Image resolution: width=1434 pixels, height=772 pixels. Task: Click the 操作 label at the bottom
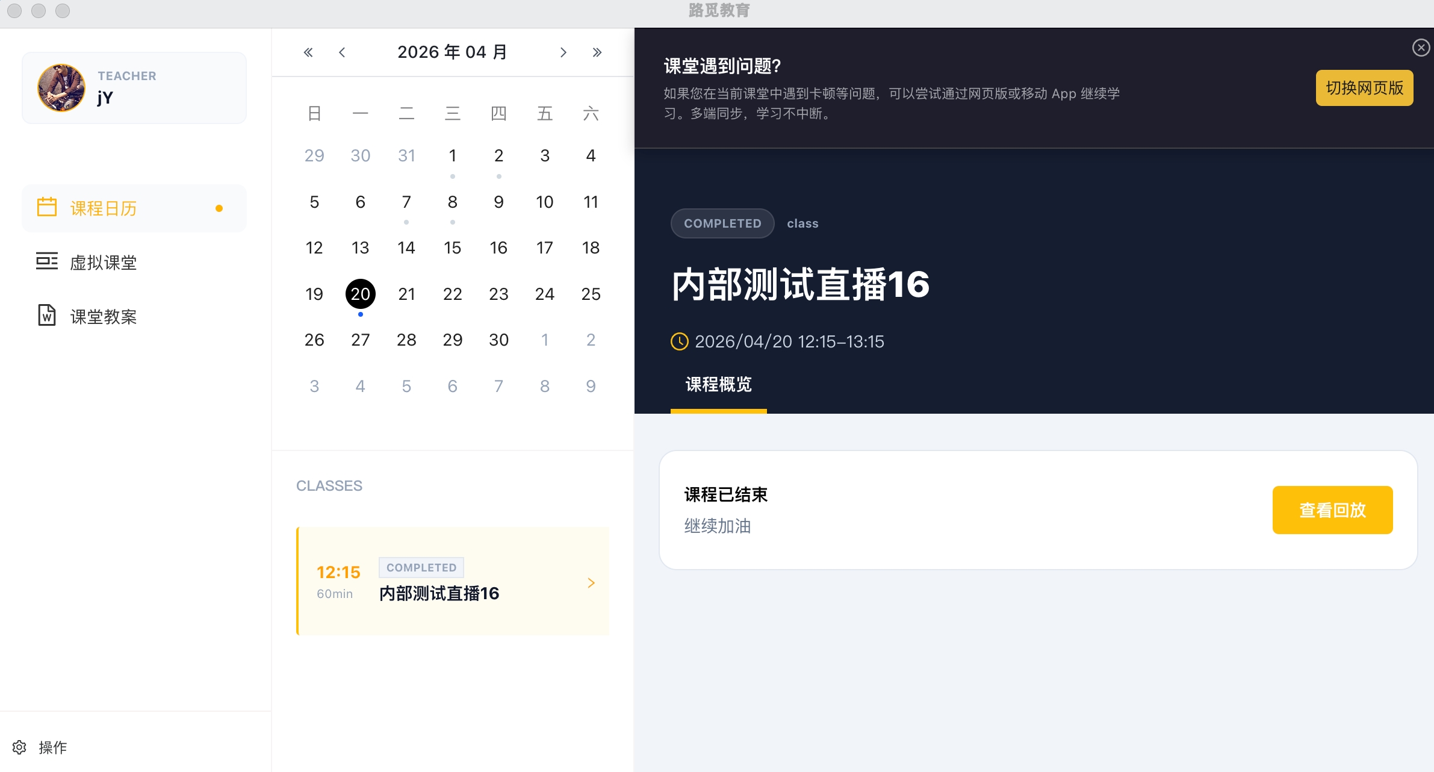[x=53, y=747]
